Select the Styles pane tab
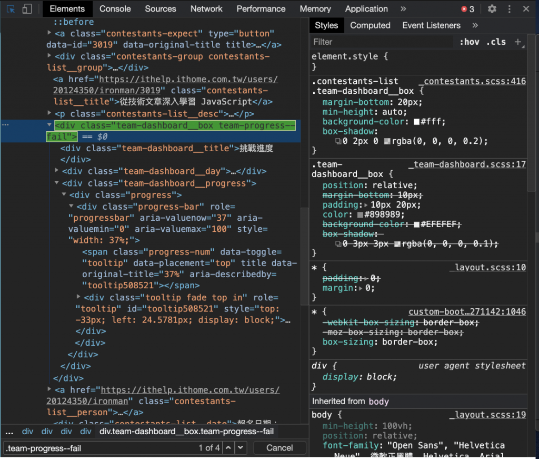The height and width of the screenshot is (459, 539). click(326, 25)
